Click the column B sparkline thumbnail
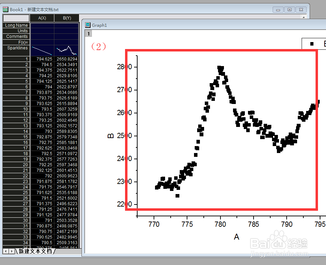 click(67, 51)
